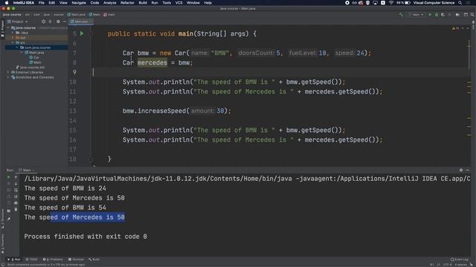
Task: Click the pin tab icon in Run panel
Action: click(x=9, y=218)
